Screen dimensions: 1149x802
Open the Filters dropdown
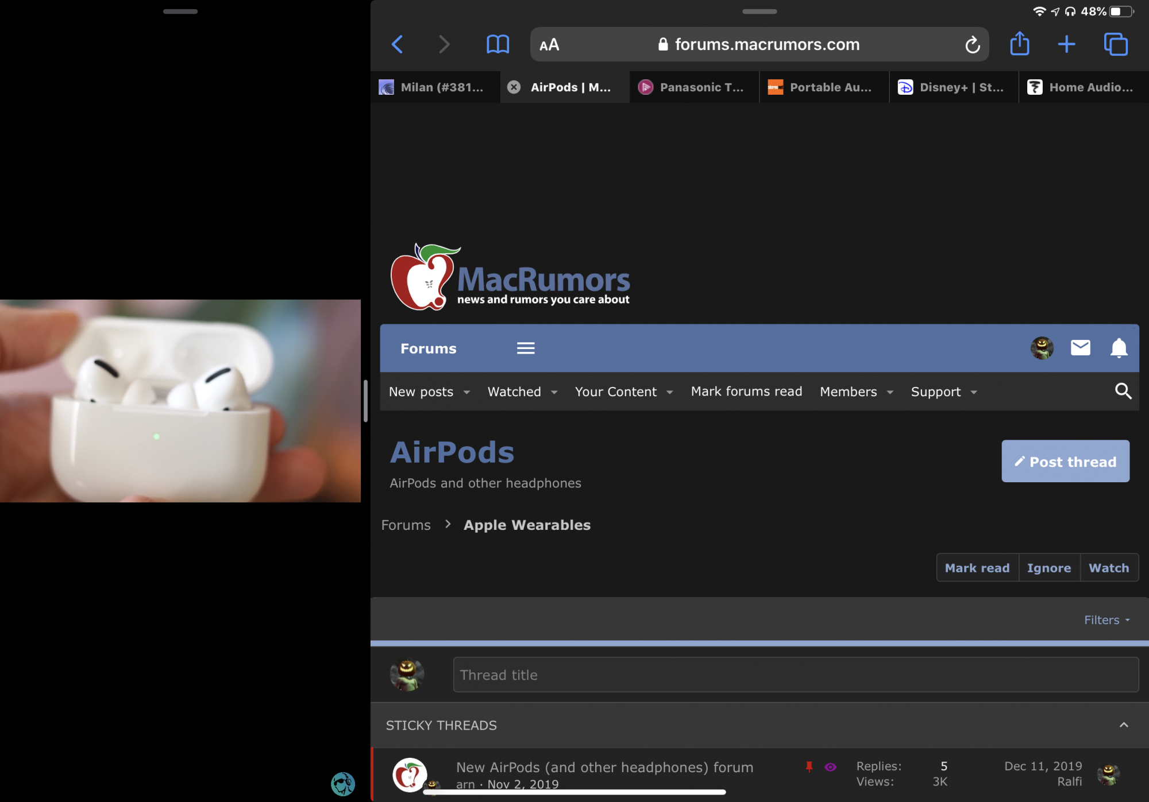(1106, 620)
